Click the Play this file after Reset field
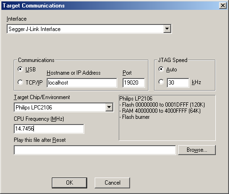Image resolution: width=229 pixels, height=194 pixels. point(95,150)
